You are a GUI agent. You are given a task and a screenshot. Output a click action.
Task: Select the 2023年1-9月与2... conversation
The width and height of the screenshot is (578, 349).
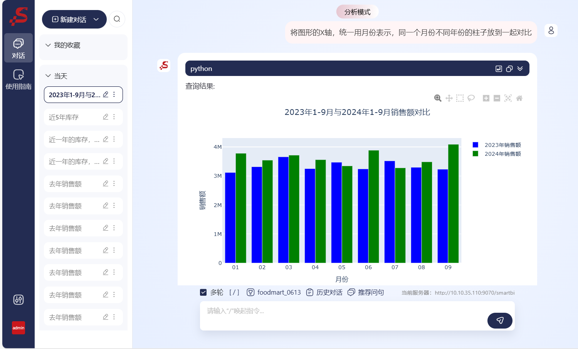(x=83, y=95)
